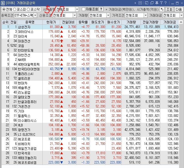The width and height of the screenshot is (184, 168).
Task: Sort by the 거래량 column header
Action: coord(131,22)
